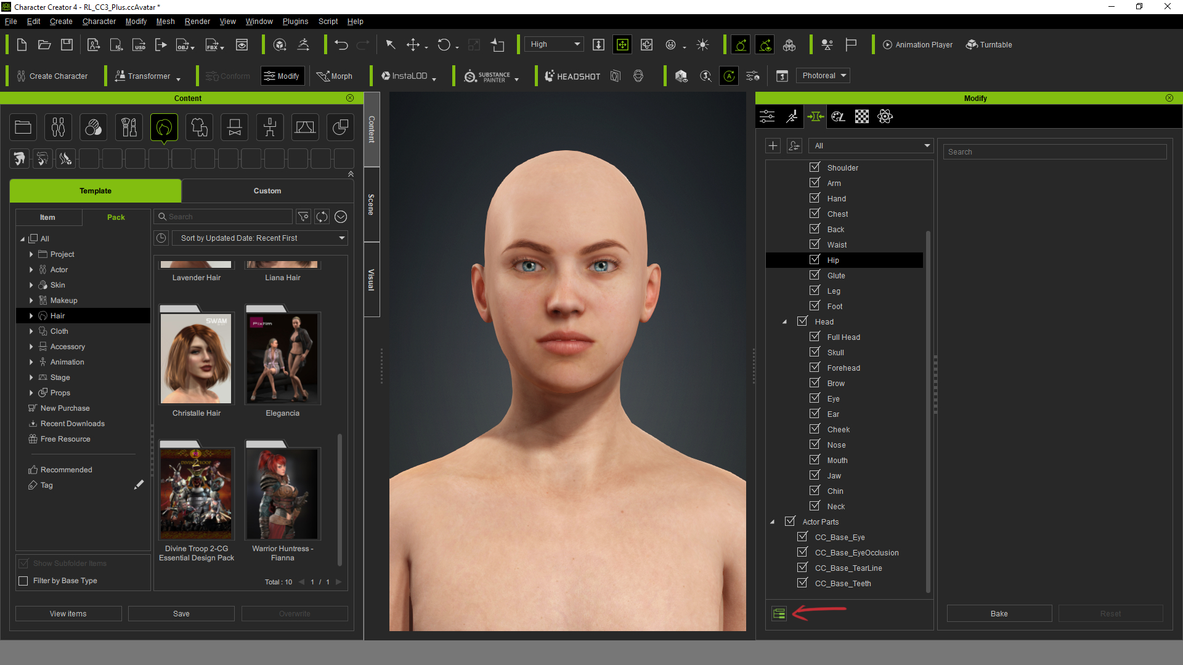This screenshot has height=665, width=1183.
Task: Open the Morph tool
Action: pos(335,76)
